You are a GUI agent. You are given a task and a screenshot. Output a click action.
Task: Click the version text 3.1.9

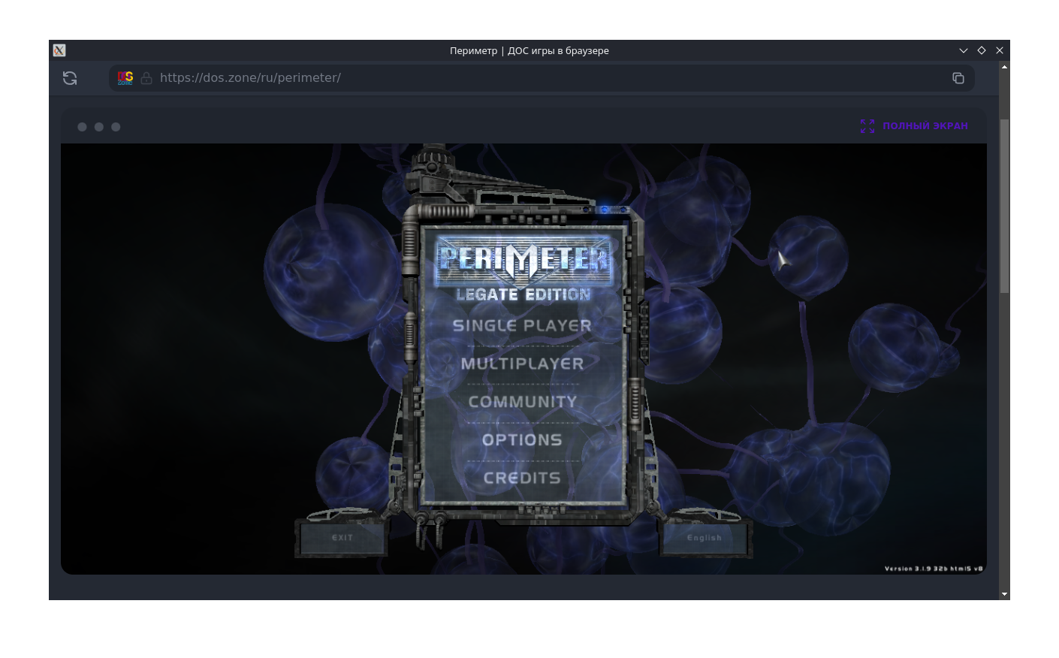click(934, 569)
